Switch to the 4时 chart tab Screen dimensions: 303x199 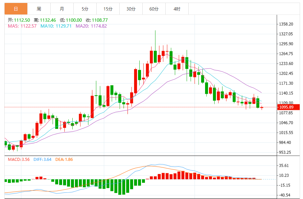point(177,9)
